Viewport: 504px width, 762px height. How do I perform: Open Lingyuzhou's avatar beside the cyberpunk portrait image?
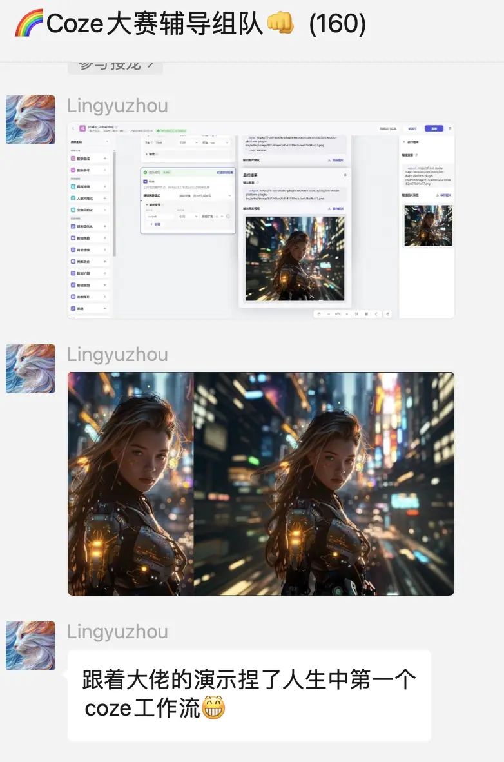coord(30,368)
